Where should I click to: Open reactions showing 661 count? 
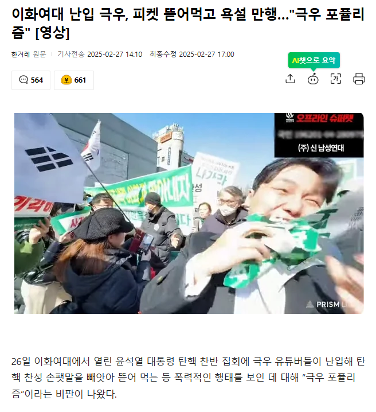(x=74, y=80)
